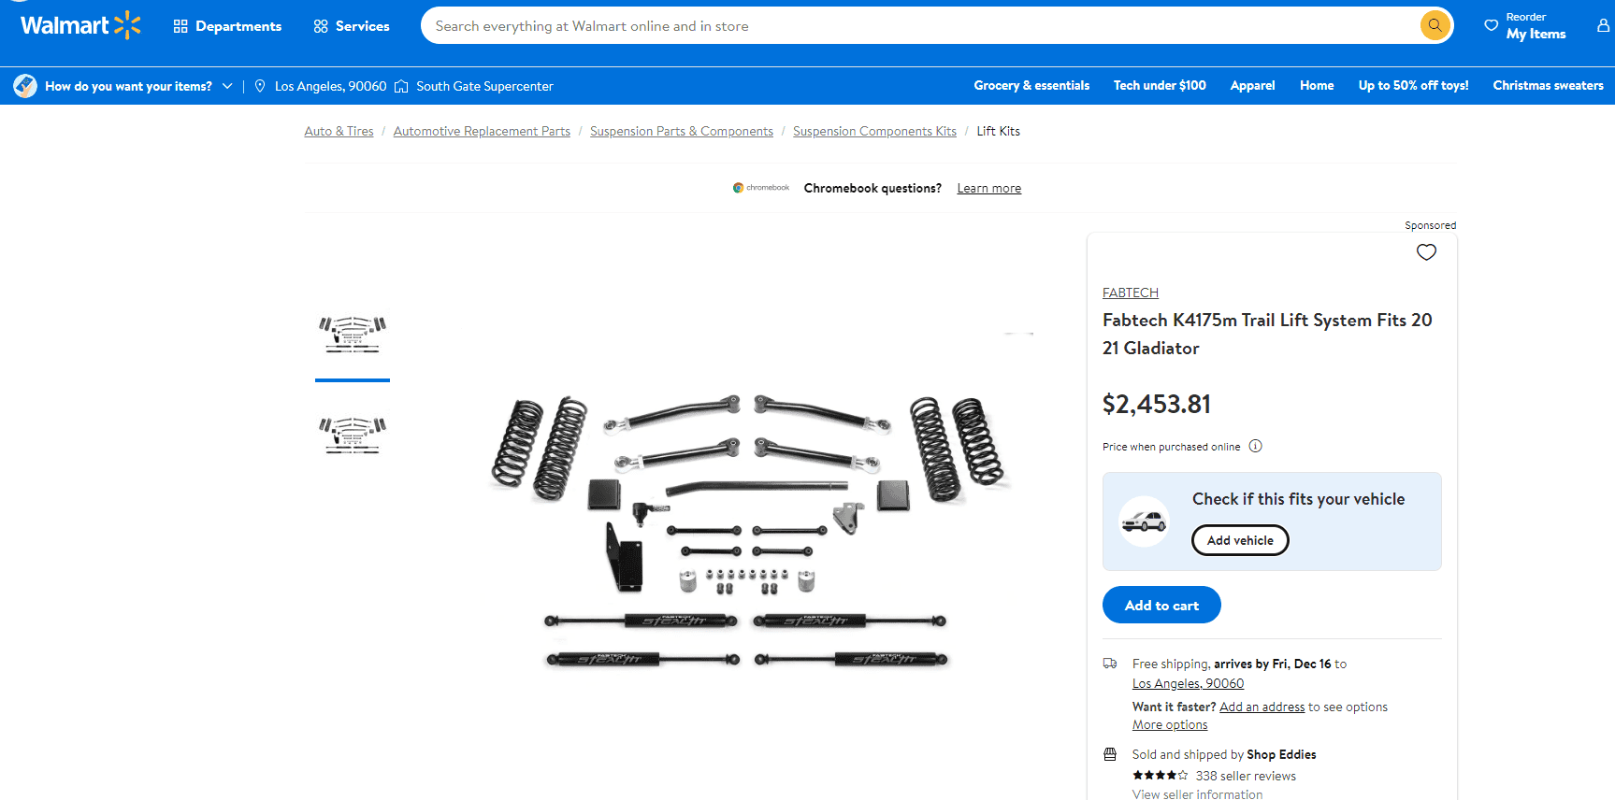Click the Add to cart button
The image size is (1615, 800).
pyautogui.click(x=1161, y=605)
